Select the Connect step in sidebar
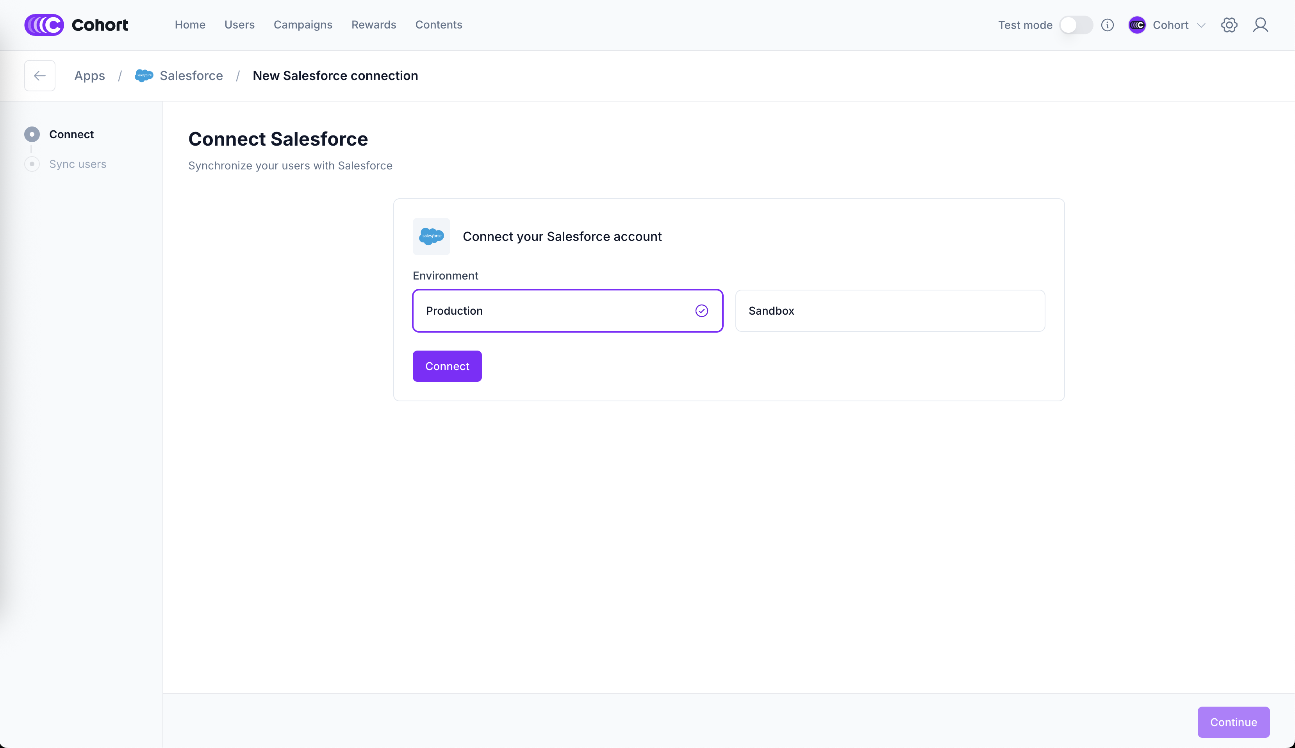1295x748 pixels. (x=71, y=134)
